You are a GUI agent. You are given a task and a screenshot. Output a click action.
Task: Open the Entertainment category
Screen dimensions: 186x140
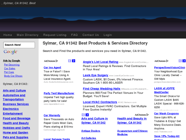13,114
